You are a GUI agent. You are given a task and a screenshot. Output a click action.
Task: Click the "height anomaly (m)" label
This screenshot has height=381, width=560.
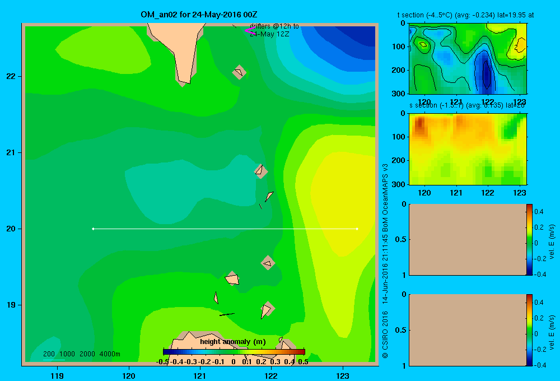pyautogui.click(x=233, y=342)
